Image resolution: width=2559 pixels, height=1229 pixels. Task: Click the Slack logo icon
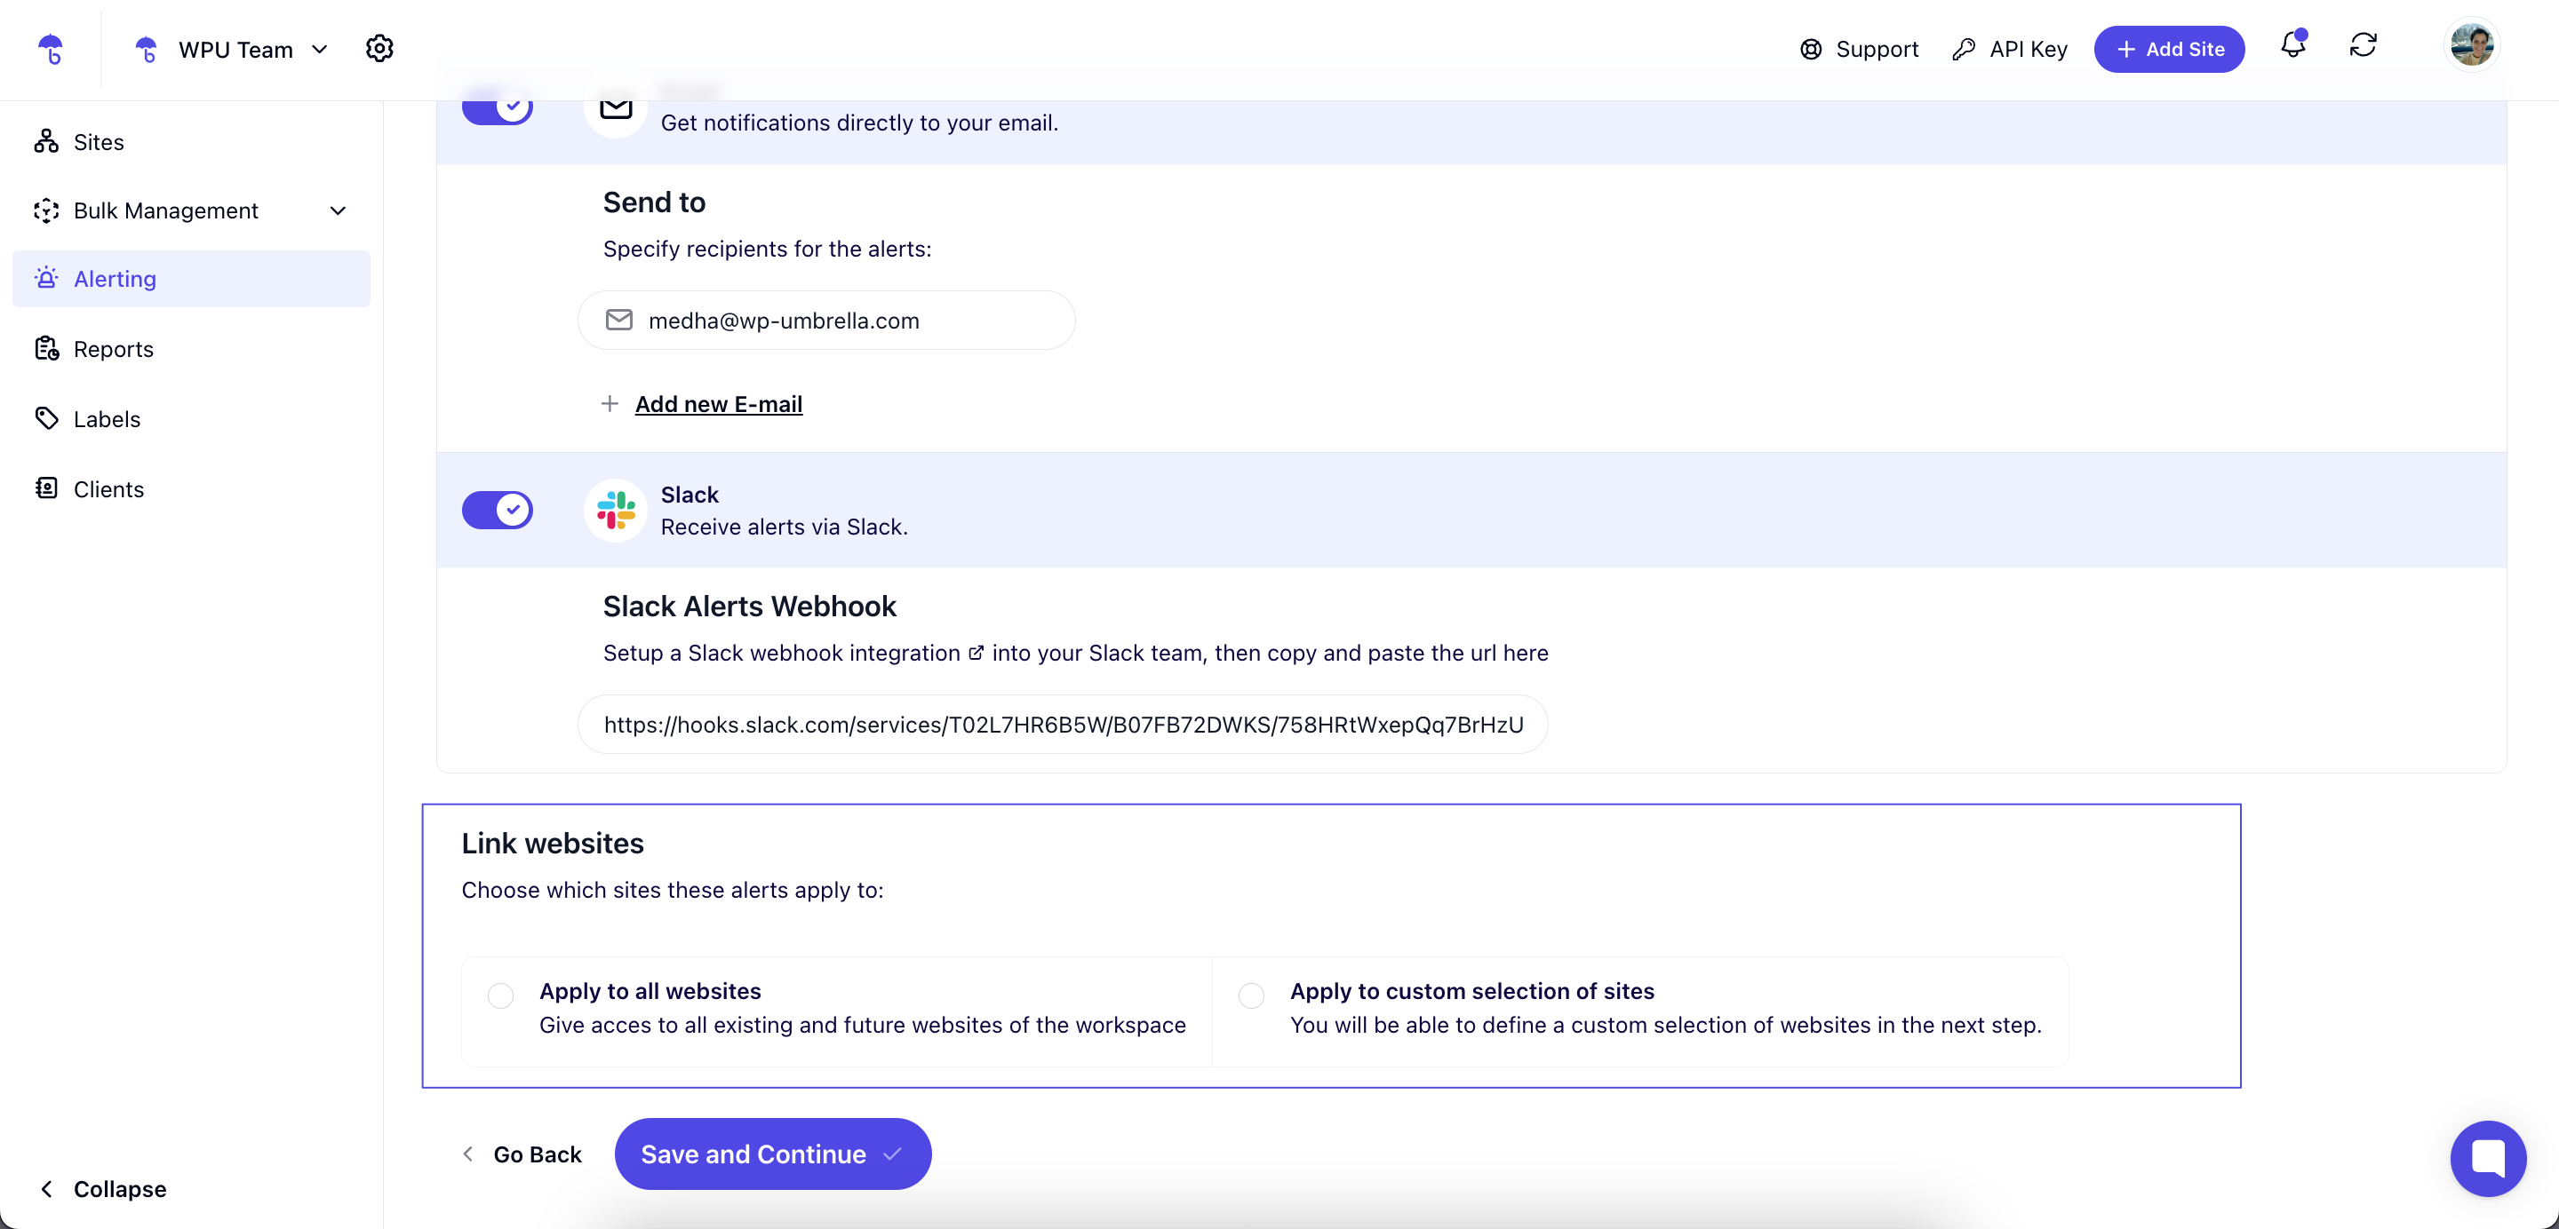pos(616,511)
